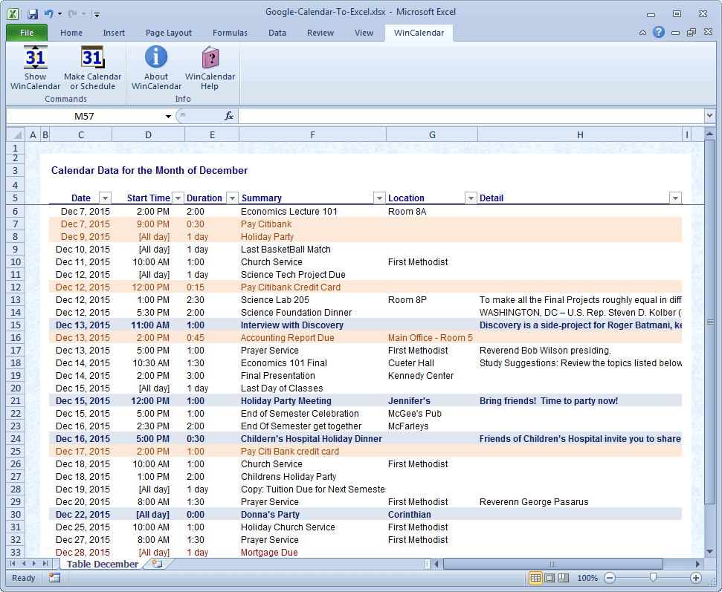
Task: Switch to the WinCalendar ribbon tab
Action: point(418,33)
